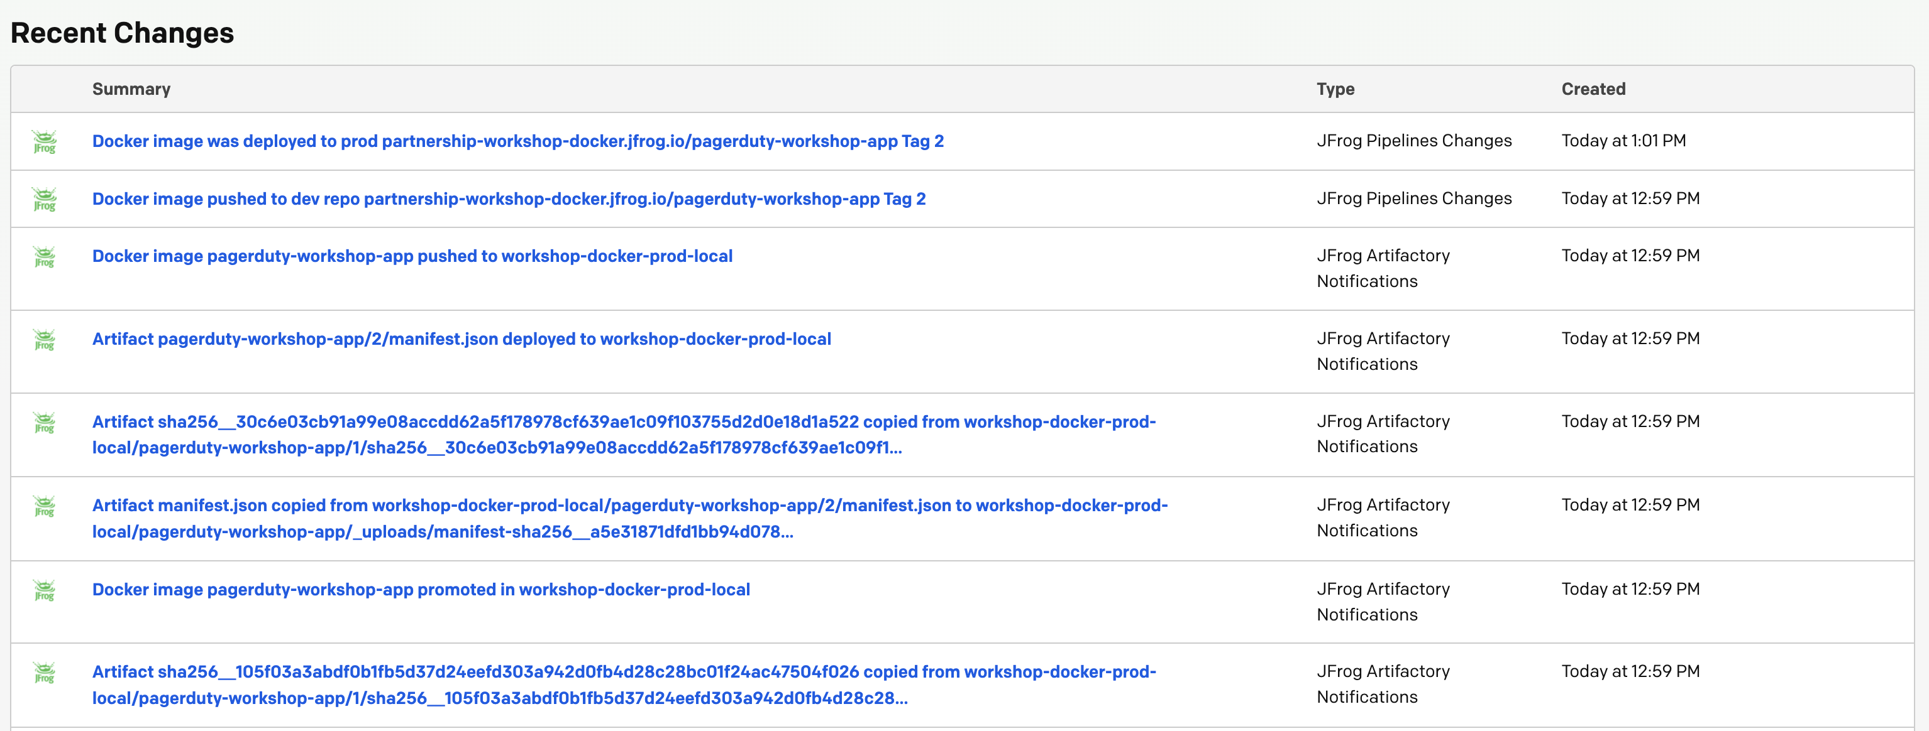The height and width of the screenshot is (731, 1929).
Task: Open 'Artifact manifest.json copied from' link
Action: pos(630,519)
